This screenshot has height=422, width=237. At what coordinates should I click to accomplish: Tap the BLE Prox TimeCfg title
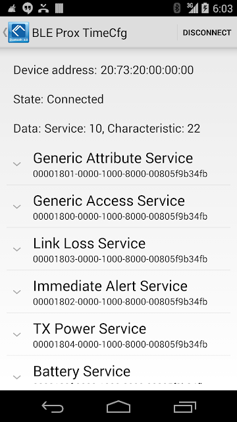tap(80, 33)
